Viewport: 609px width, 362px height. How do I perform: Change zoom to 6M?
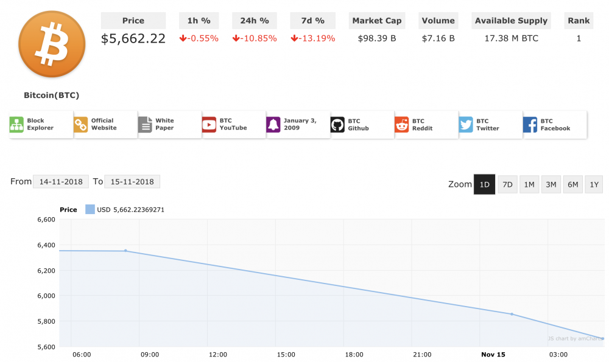click(573, 184)
